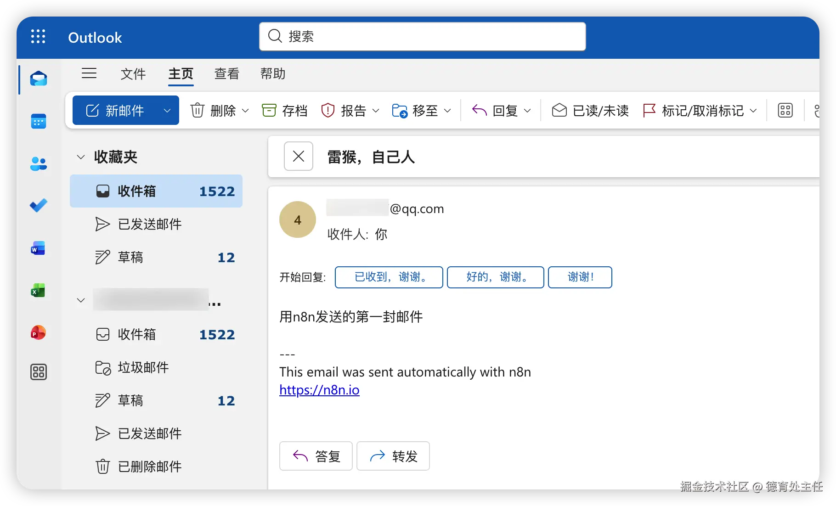This screenshot has width=836, height=506.
Task: Open the Mail app in sidebar
Action: click(39, 79)
